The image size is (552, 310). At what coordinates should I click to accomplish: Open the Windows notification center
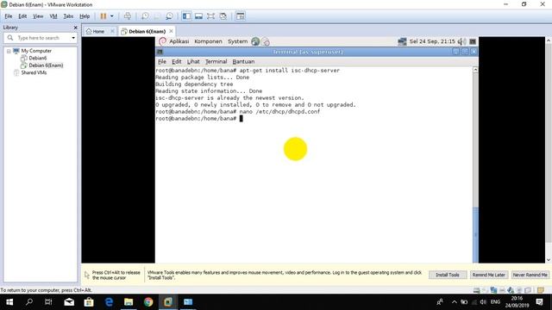point(539,302)
